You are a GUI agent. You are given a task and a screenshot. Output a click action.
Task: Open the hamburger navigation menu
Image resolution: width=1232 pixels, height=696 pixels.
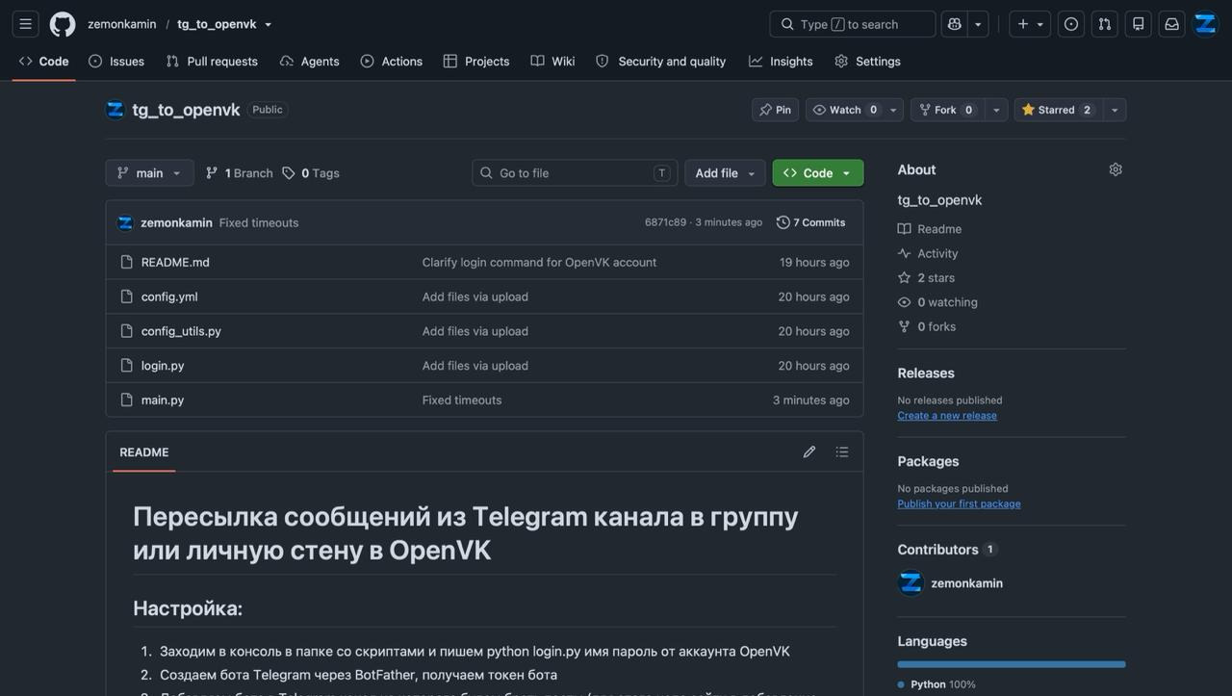coord(26,24)
